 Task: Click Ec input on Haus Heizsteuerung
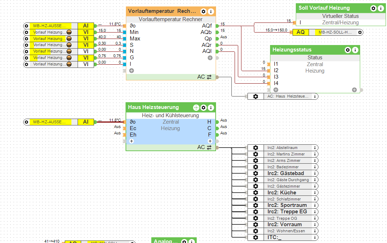133,128
